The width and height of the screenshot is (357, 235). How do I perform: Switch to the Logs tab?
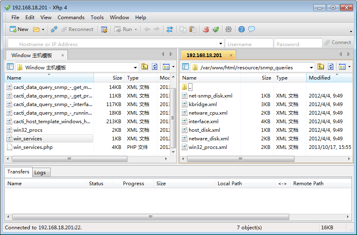click(40, 173)
